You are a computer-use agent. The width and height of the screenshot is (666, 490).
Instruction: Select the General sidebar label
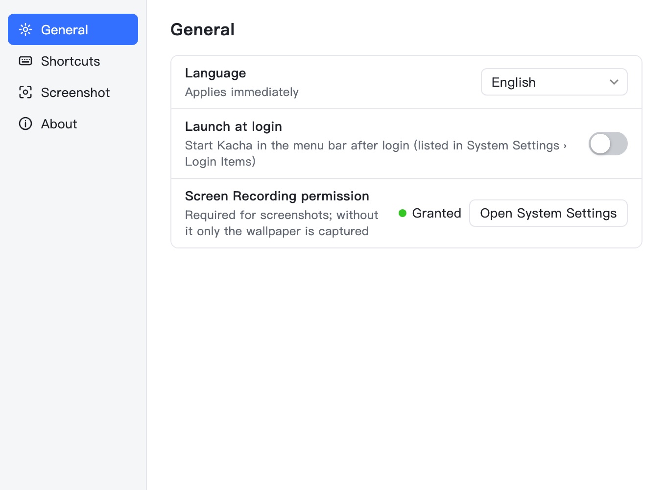pos(65,30)
